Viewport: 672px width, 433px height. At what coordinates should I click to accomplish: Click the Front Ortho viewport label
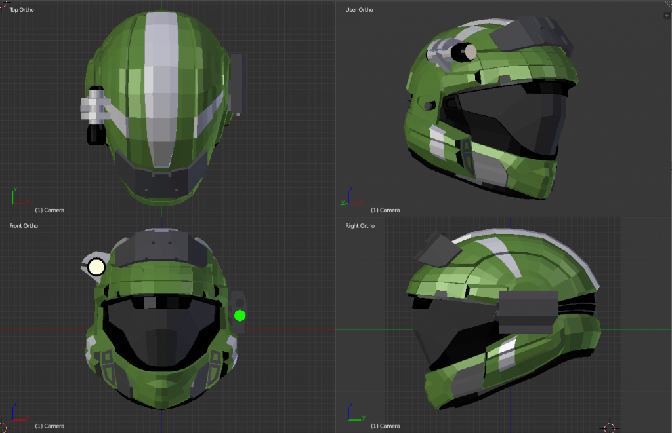click(24, 225)
